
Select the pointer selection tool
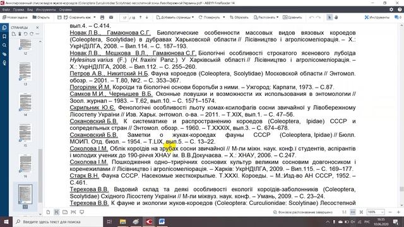tap(330, 17)
